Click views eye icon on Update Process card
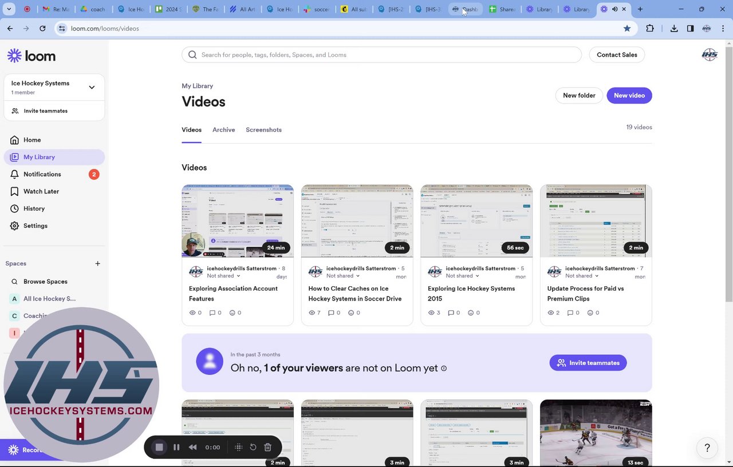This screenshot has height=467, width=733. (x=551, y=312)
